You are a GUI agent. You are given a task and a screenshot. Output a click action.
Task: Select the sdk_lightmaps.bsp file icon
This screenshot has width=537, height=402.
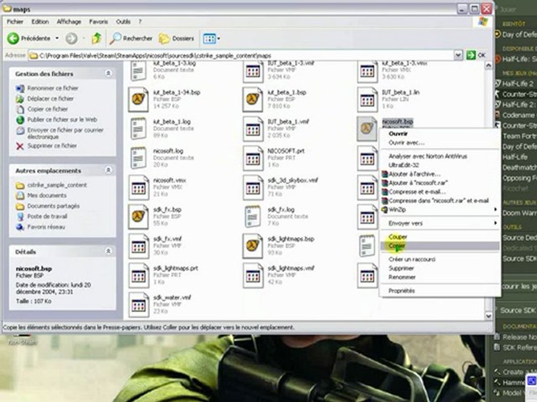pos(252,246)
